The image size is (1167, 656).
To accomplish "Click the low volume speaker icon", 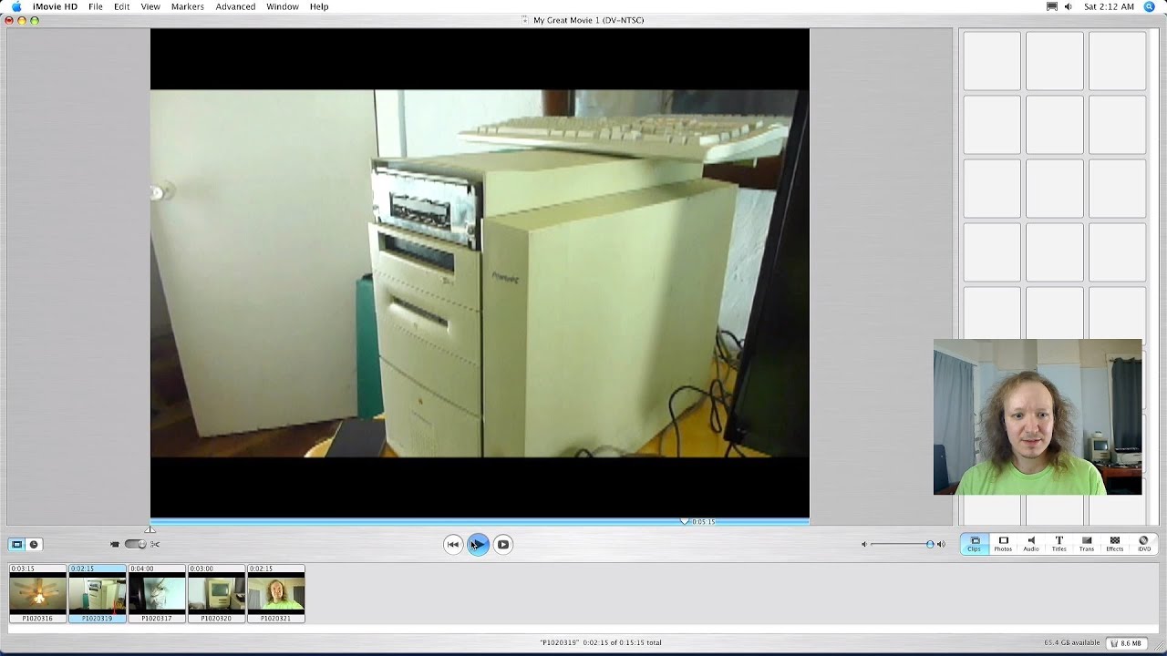I will (864, 544).
